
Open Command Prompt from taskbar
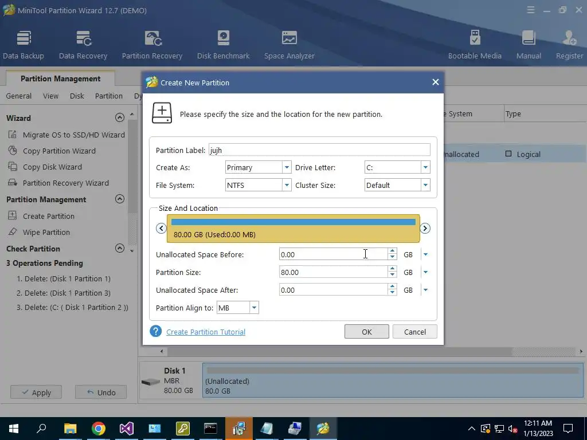[210, 429]
